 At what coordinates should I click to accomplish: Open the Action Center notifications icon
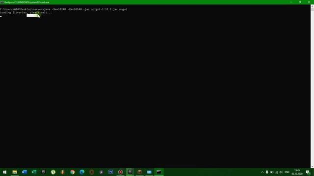308,172
